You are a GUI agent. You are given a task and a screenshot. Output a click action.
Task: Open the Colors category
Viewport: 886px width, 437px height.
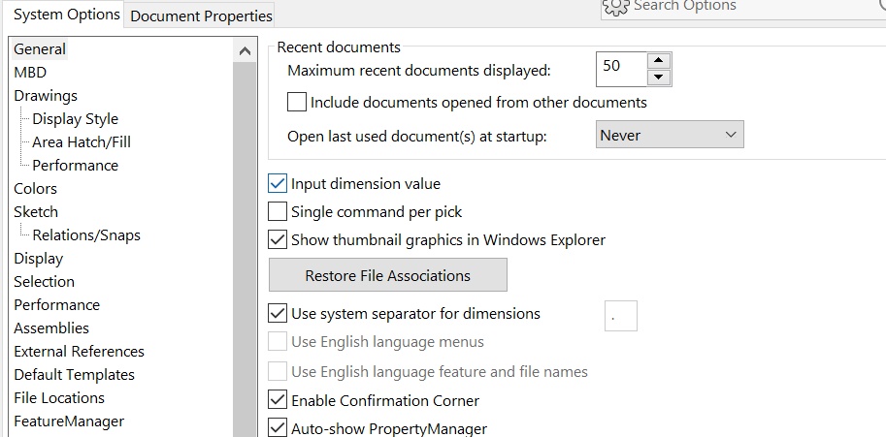pyautogui.click(x=36, y=188)
